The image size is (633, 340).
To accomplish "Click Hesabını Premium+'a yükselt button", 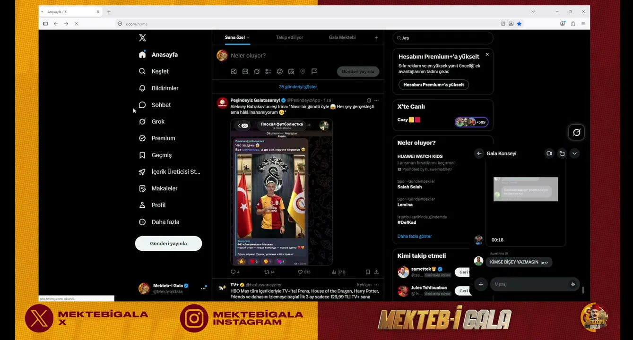I will (x=434, y=85).
